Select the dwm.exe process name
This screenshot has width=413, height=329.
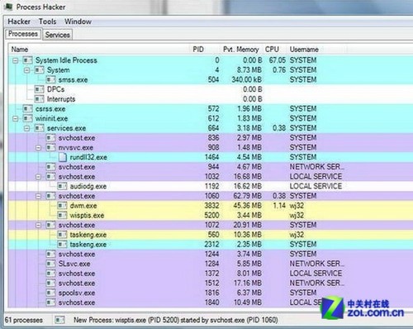(83, 206)
